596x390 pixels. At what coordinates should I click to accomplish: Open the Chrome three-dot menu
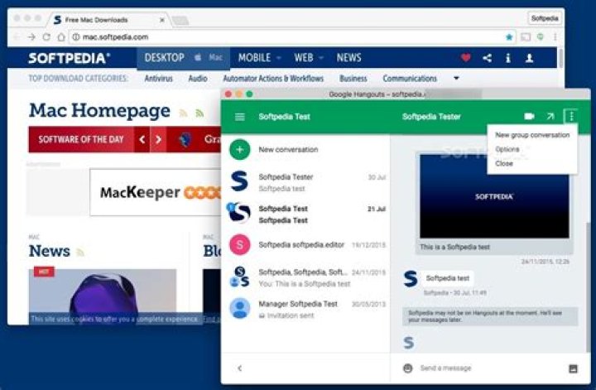555,37
